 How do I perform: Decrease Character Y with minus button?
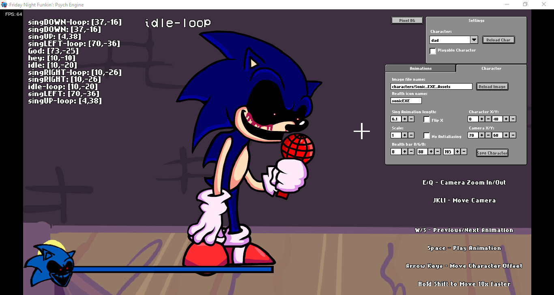(513, 119)
